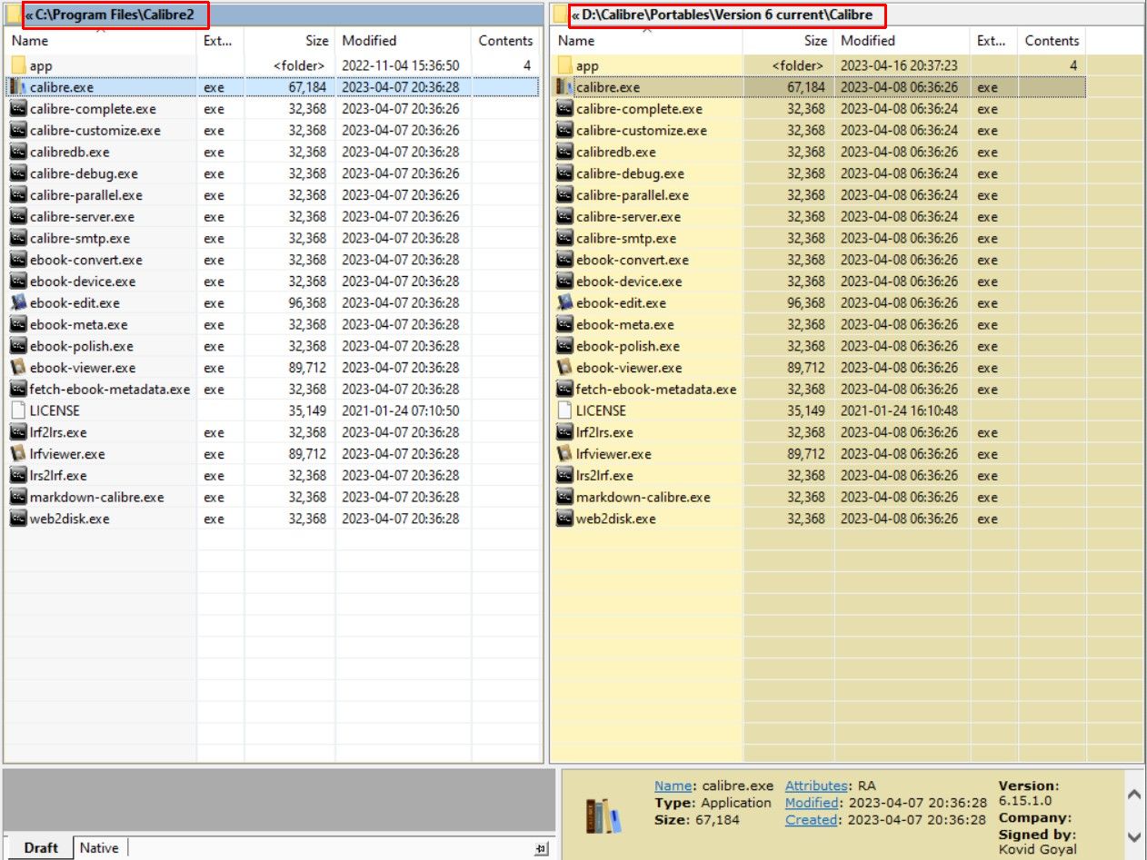Screen dimensions: 1147x860
Task: Click the pin icon next to Native tab
Action: [541, 848]
